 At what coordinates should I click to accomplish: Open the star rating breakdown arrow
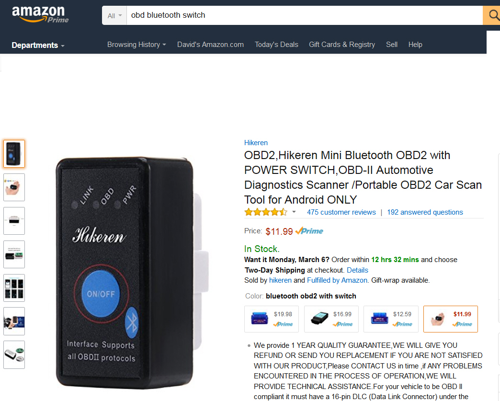click(x=294, y=212)
